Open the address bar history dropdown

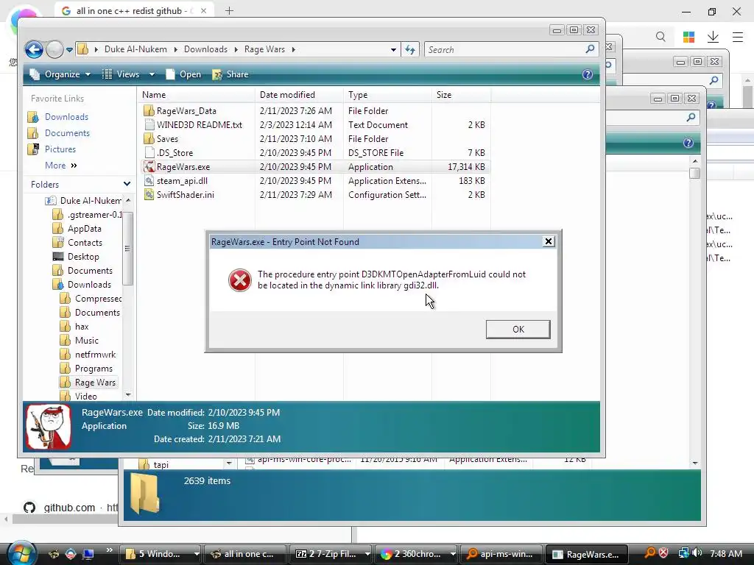pos(393,49)
